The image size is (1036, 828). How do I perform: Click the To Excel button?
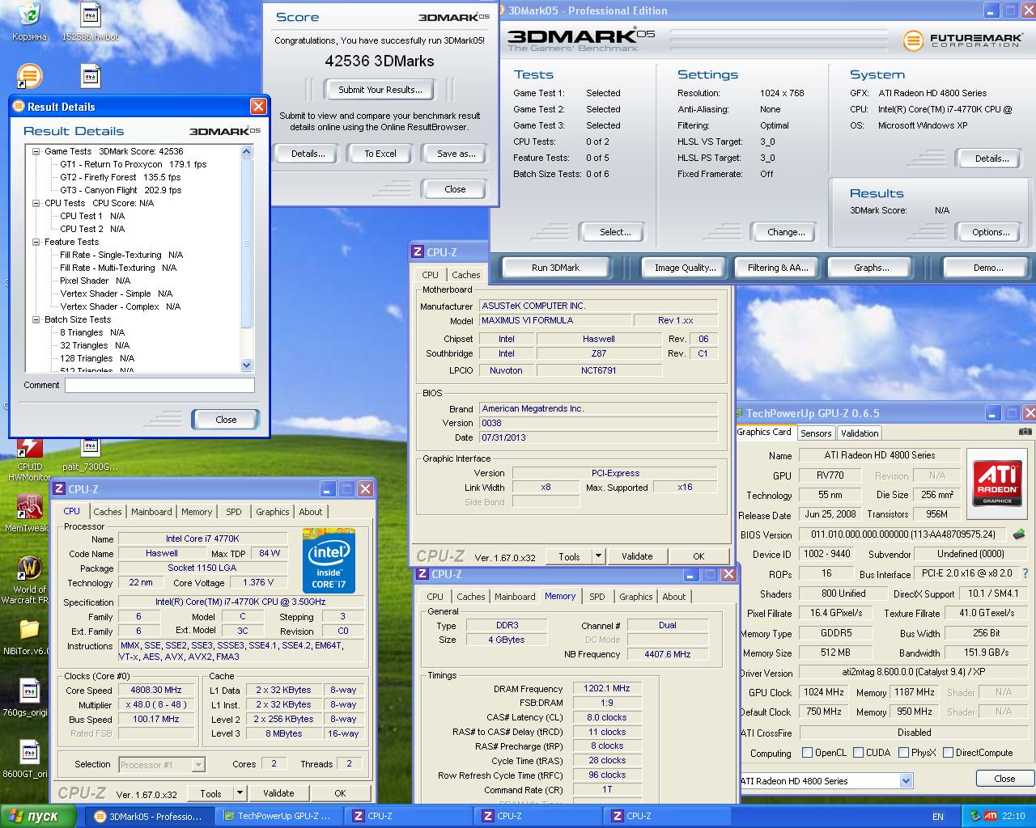[380, 154]
